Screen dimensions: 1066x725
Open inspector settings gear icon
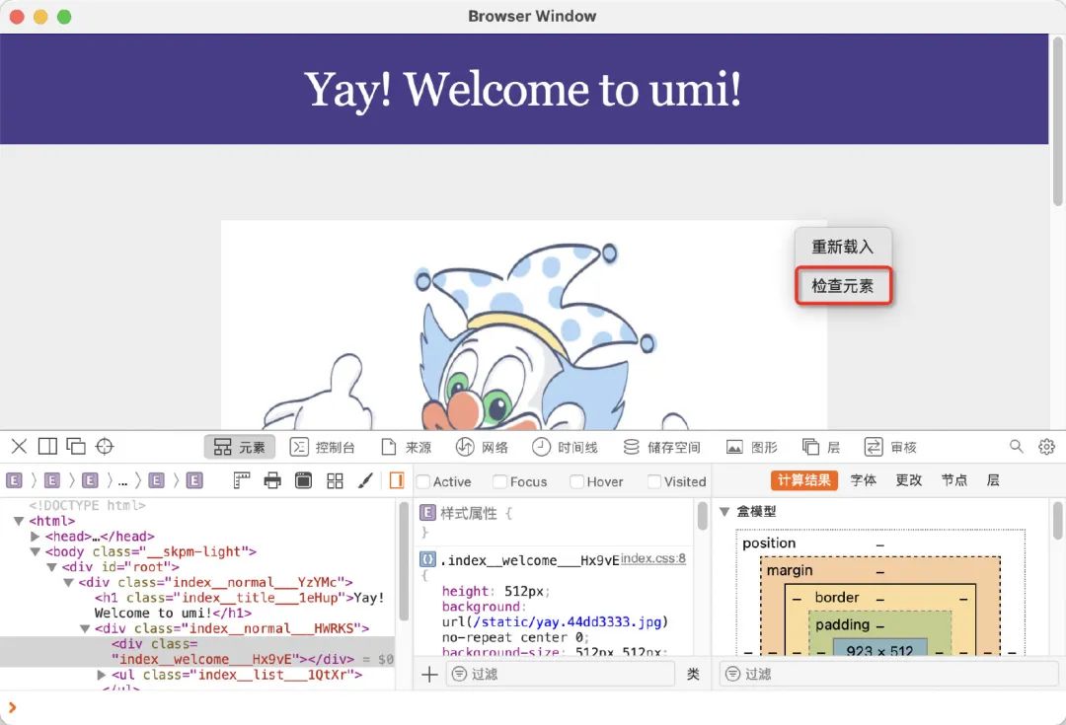pos(1047,447)
